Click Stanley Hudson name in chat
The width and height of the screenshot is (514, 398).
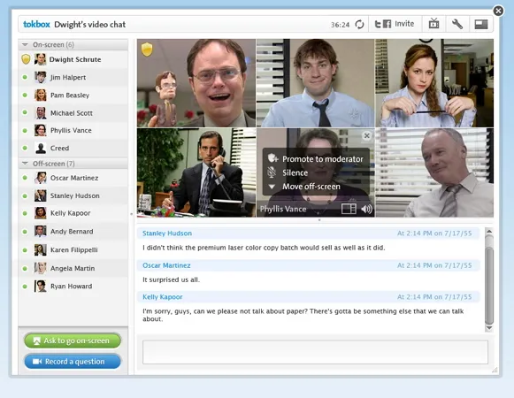[167, 233]
